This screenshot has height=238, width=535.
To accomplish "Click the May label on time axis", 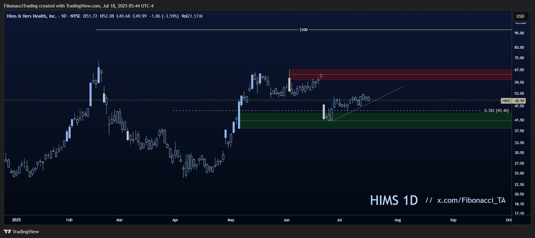I will (230, 220).
